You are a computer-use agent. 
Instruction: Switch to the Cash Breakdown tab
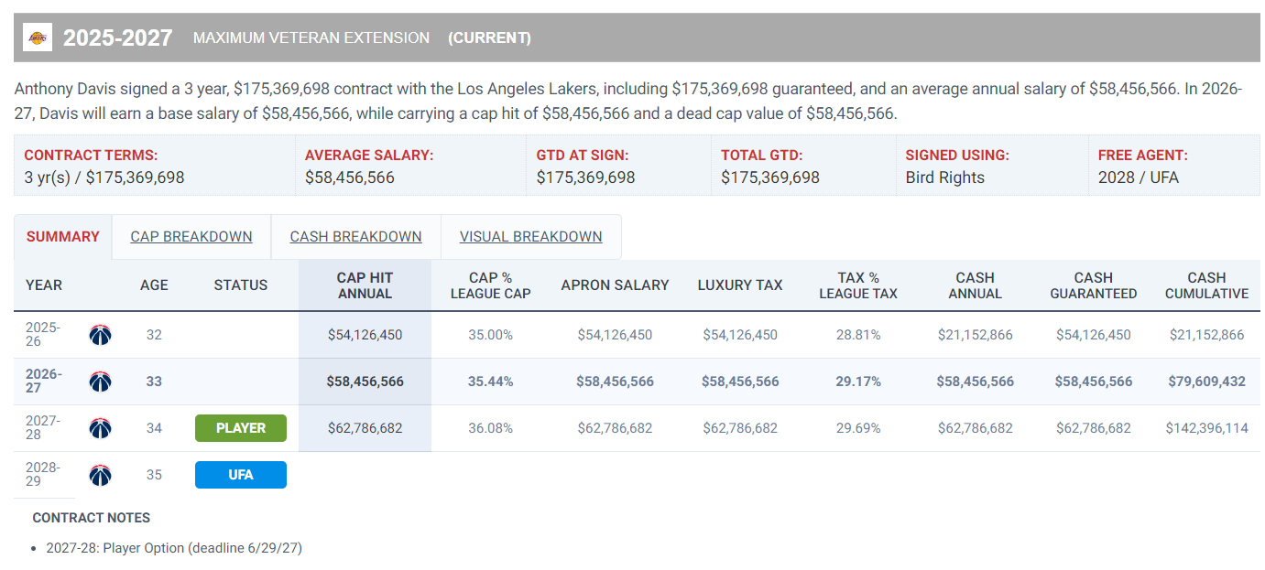pyautogui.click(x=356, y=237)
